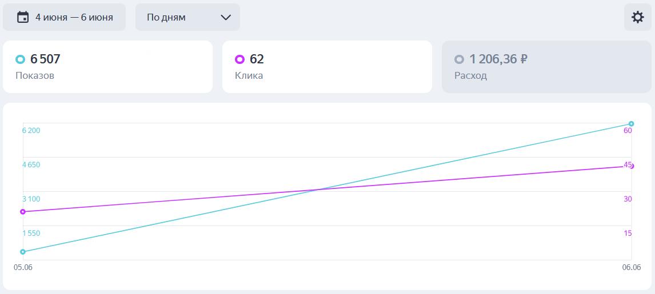
Task: Click the chevron arrow in По дням selector
Action: pyautogui.click(x=226, y=18)
